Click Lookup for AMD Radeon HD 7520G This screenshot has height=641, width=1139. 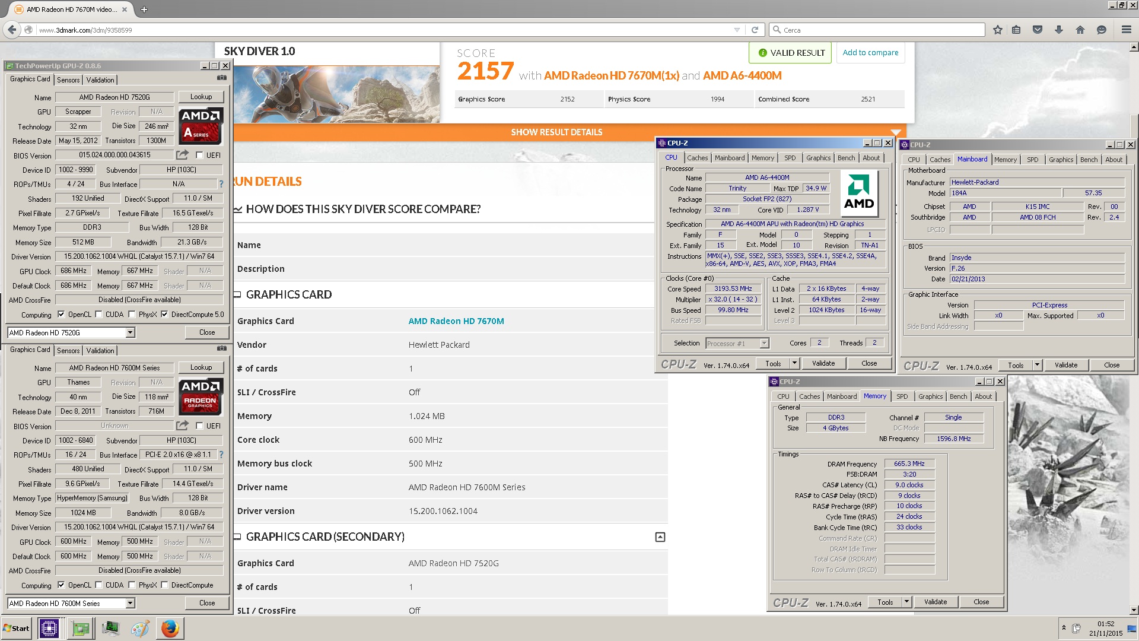[x=201, y=97]
